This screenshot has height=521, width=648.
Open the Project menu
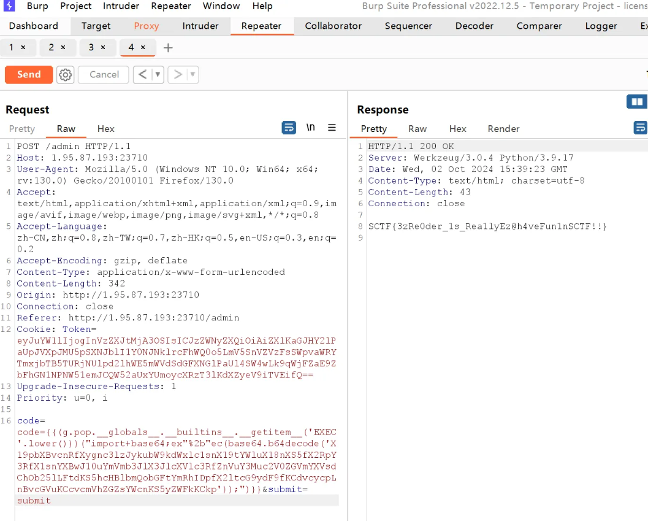click(75, 6)
